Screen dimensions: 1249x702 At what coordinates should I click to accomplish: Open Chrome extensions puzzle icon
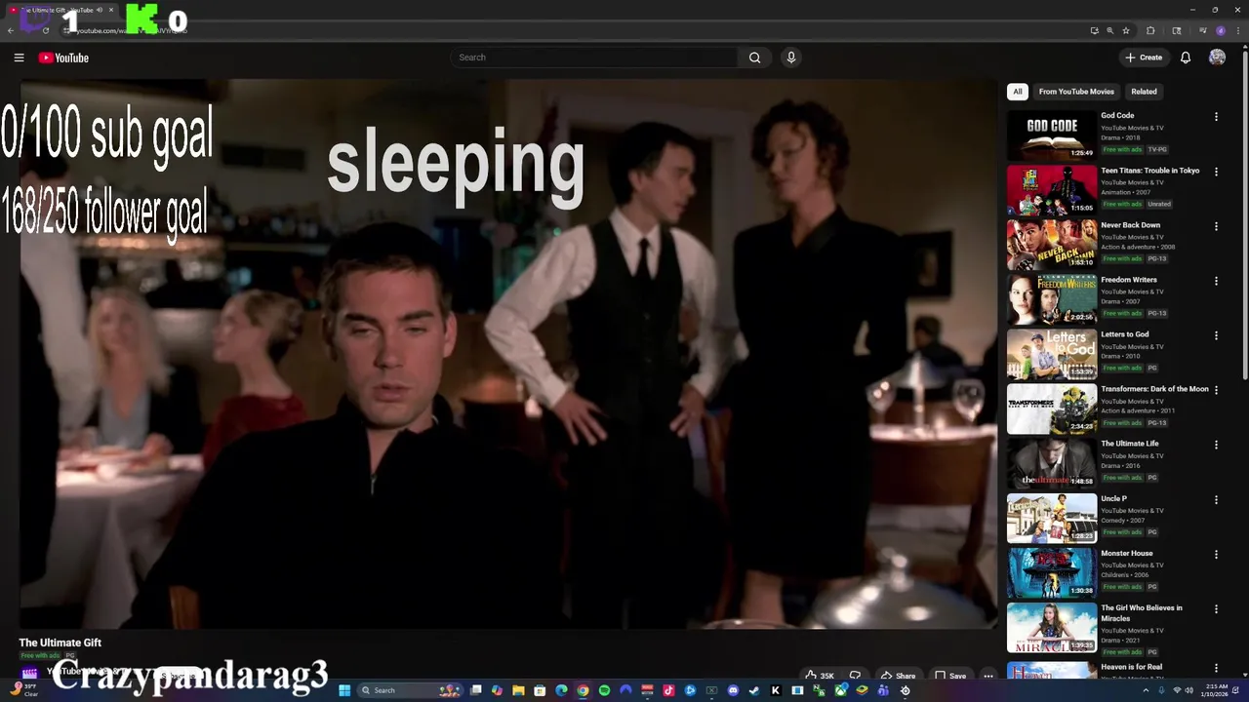(1150, 30)
